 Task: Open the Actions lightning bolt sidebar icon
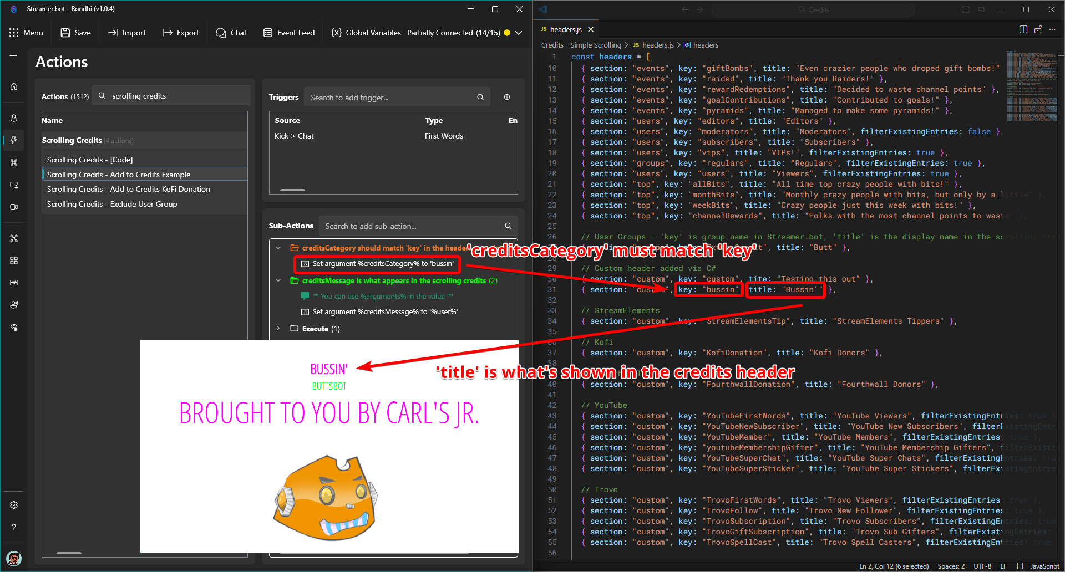pyautogui.click(x=14, y=140)
